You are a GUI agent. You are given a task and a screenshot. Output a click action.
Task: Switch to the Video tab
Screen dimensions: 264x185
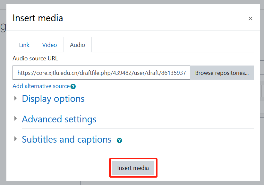point(49,45)
